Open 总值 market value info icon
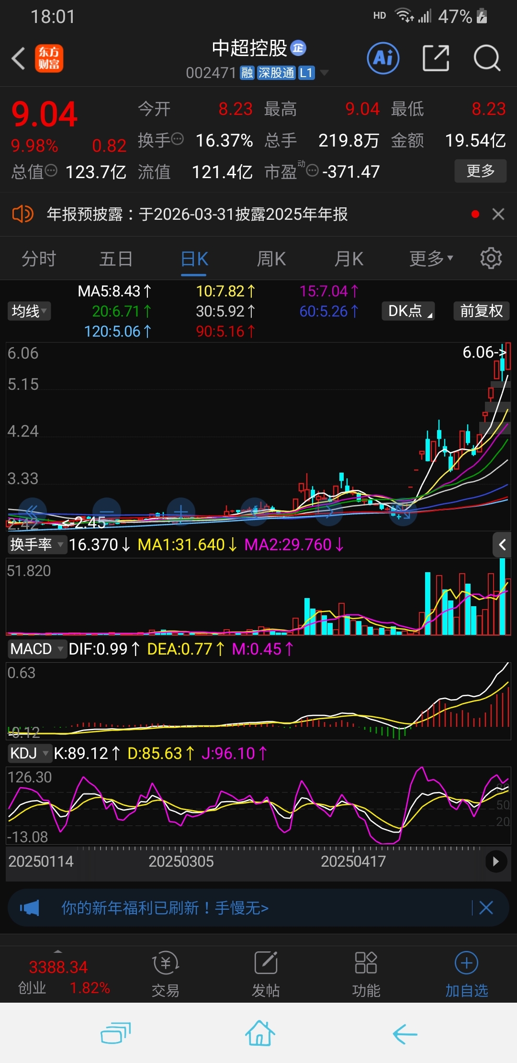The image size is (517, 1063). point(51,170)
